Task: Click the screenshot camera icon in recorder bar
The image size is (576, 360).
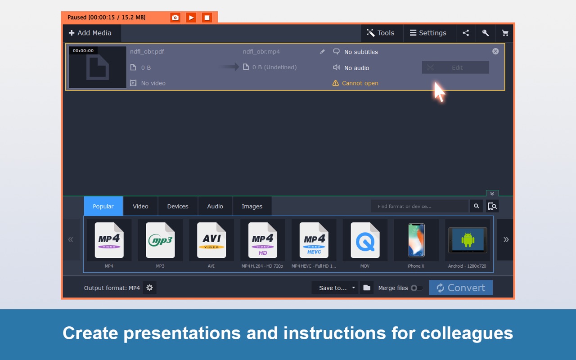Action: pos(175,18)
